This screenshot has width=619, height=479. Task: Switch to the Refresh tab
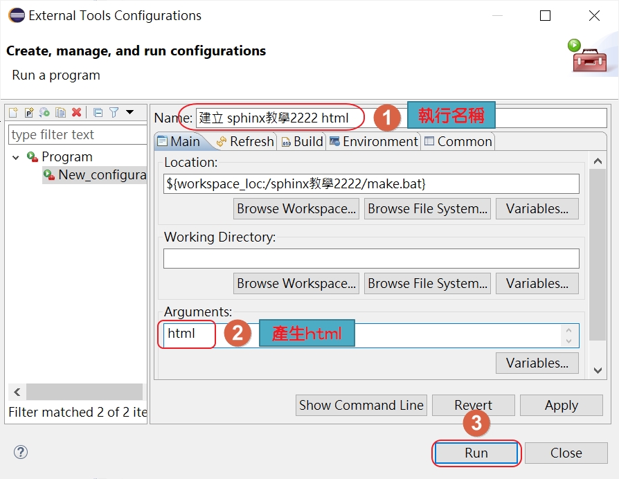[x=245, y=141]
